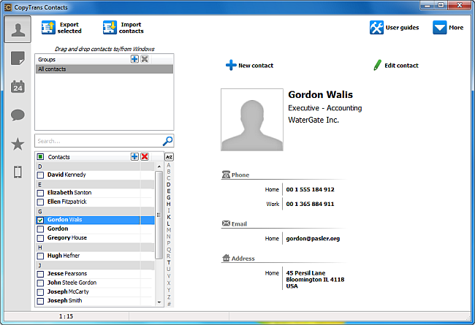The height and width of the screenshot is (325, 475).
Task: Select the All contacts group
Action: click(104, 69)
